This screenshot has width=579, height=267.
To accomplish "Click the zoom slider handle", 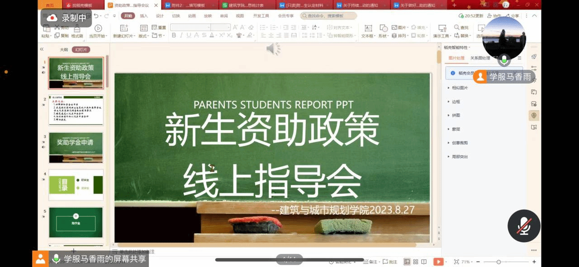I will [x=498, y=262].
